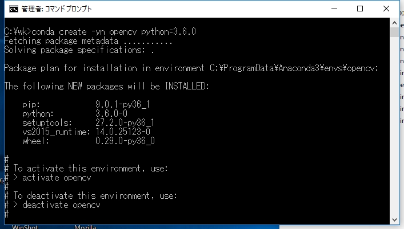
Task: Minimize the Command Prompt window
Action: (x=334, y=9)
